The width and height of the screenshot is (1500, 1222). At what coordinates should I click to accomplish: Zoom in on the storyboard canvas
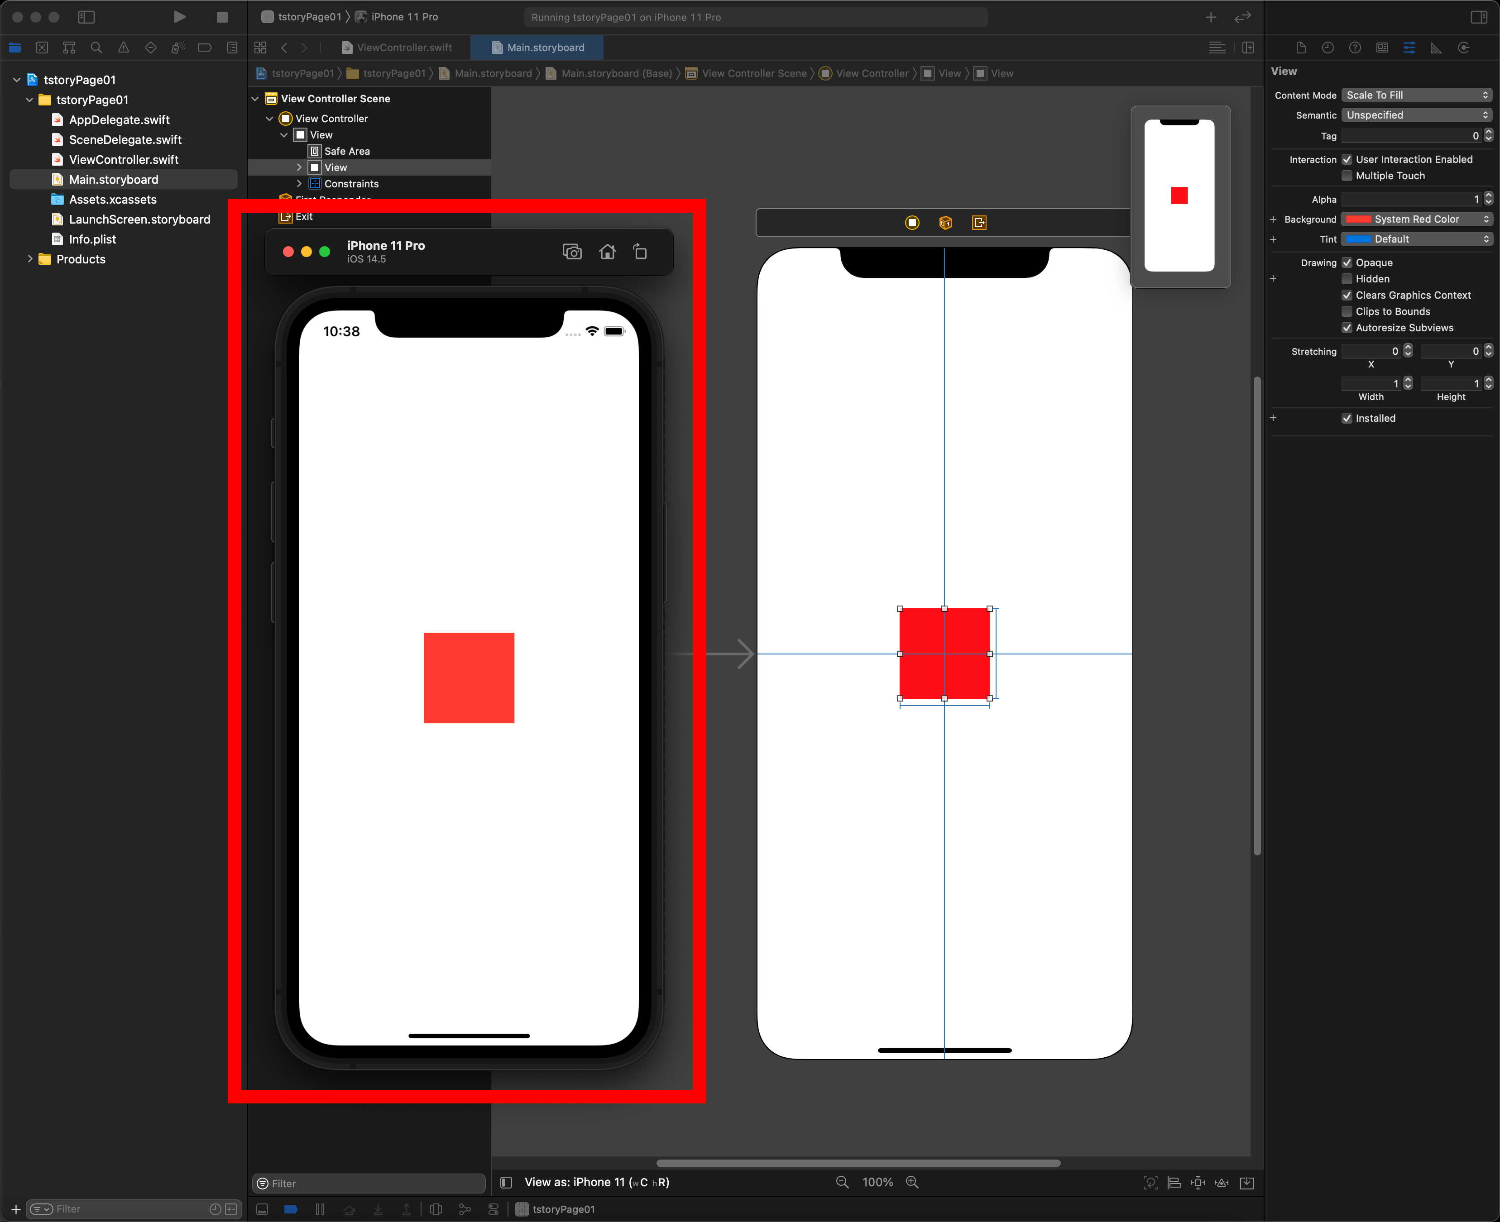pyautogui.click(x=912, y=1183)
